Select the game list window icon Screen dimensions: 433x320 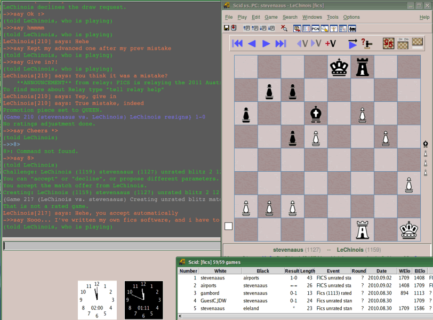(x=308, y=29)
